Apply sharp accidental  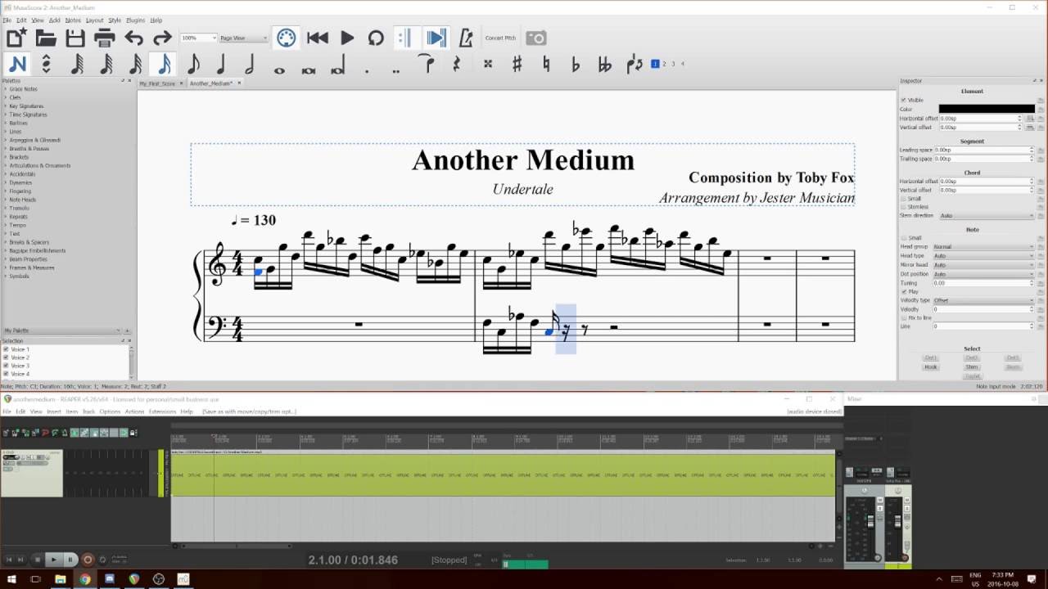517,64
